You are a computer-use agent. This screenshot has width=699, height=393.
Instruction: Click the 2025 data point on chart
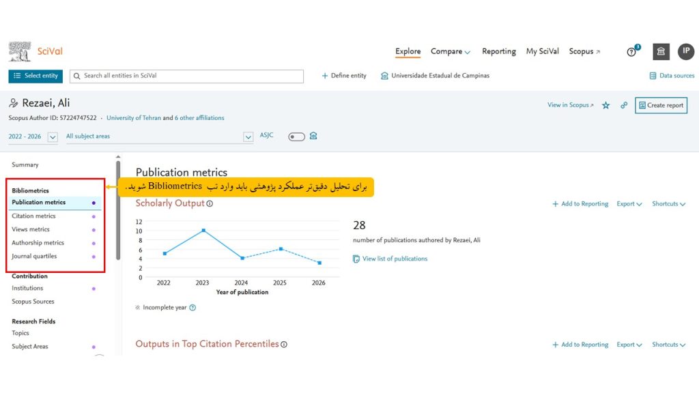tap(281, 249)
